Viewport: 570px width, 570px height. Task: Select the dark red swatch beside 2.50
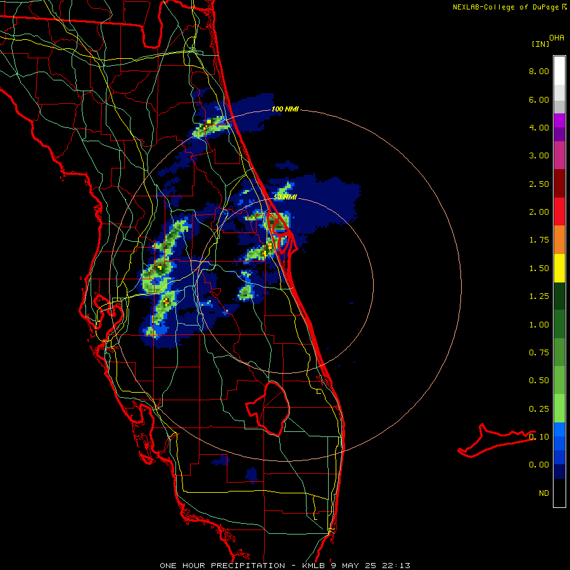click(559, 184)
